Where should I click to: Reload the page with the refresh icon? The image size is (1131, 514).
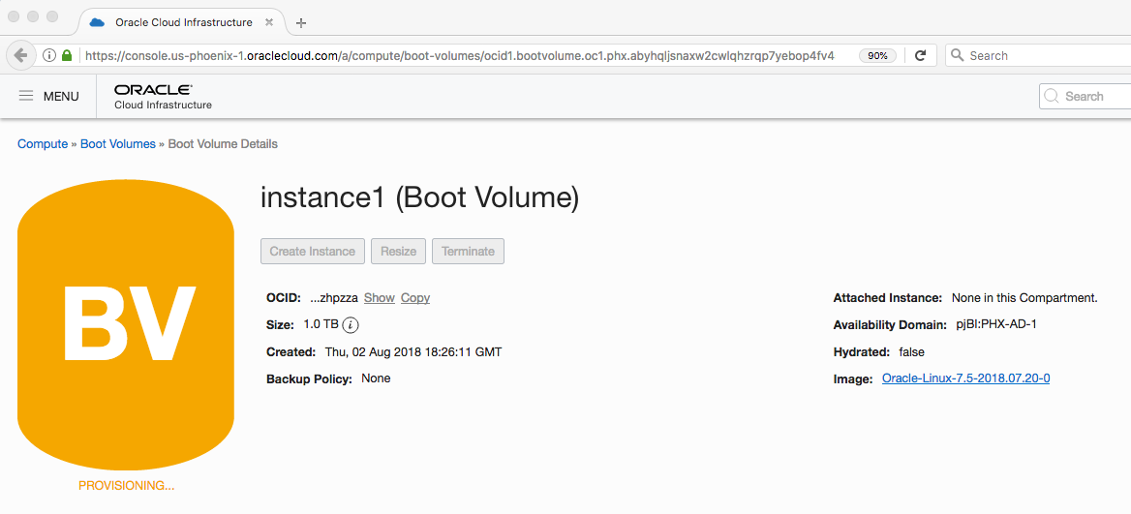[x=920, y=55]
